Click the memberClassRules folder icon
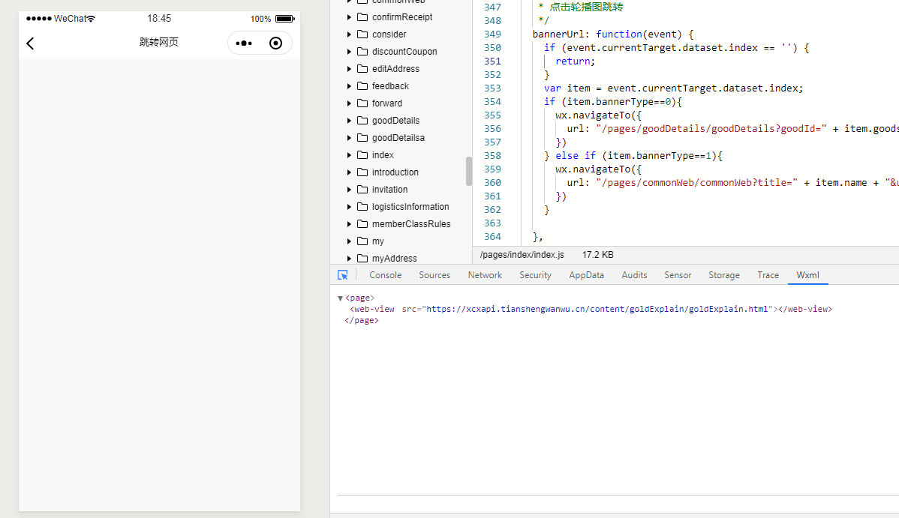 (362, 223)
